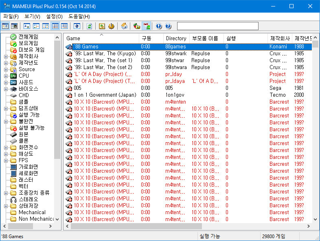Click the game list scroll down arrow

(x=315, y=219)
